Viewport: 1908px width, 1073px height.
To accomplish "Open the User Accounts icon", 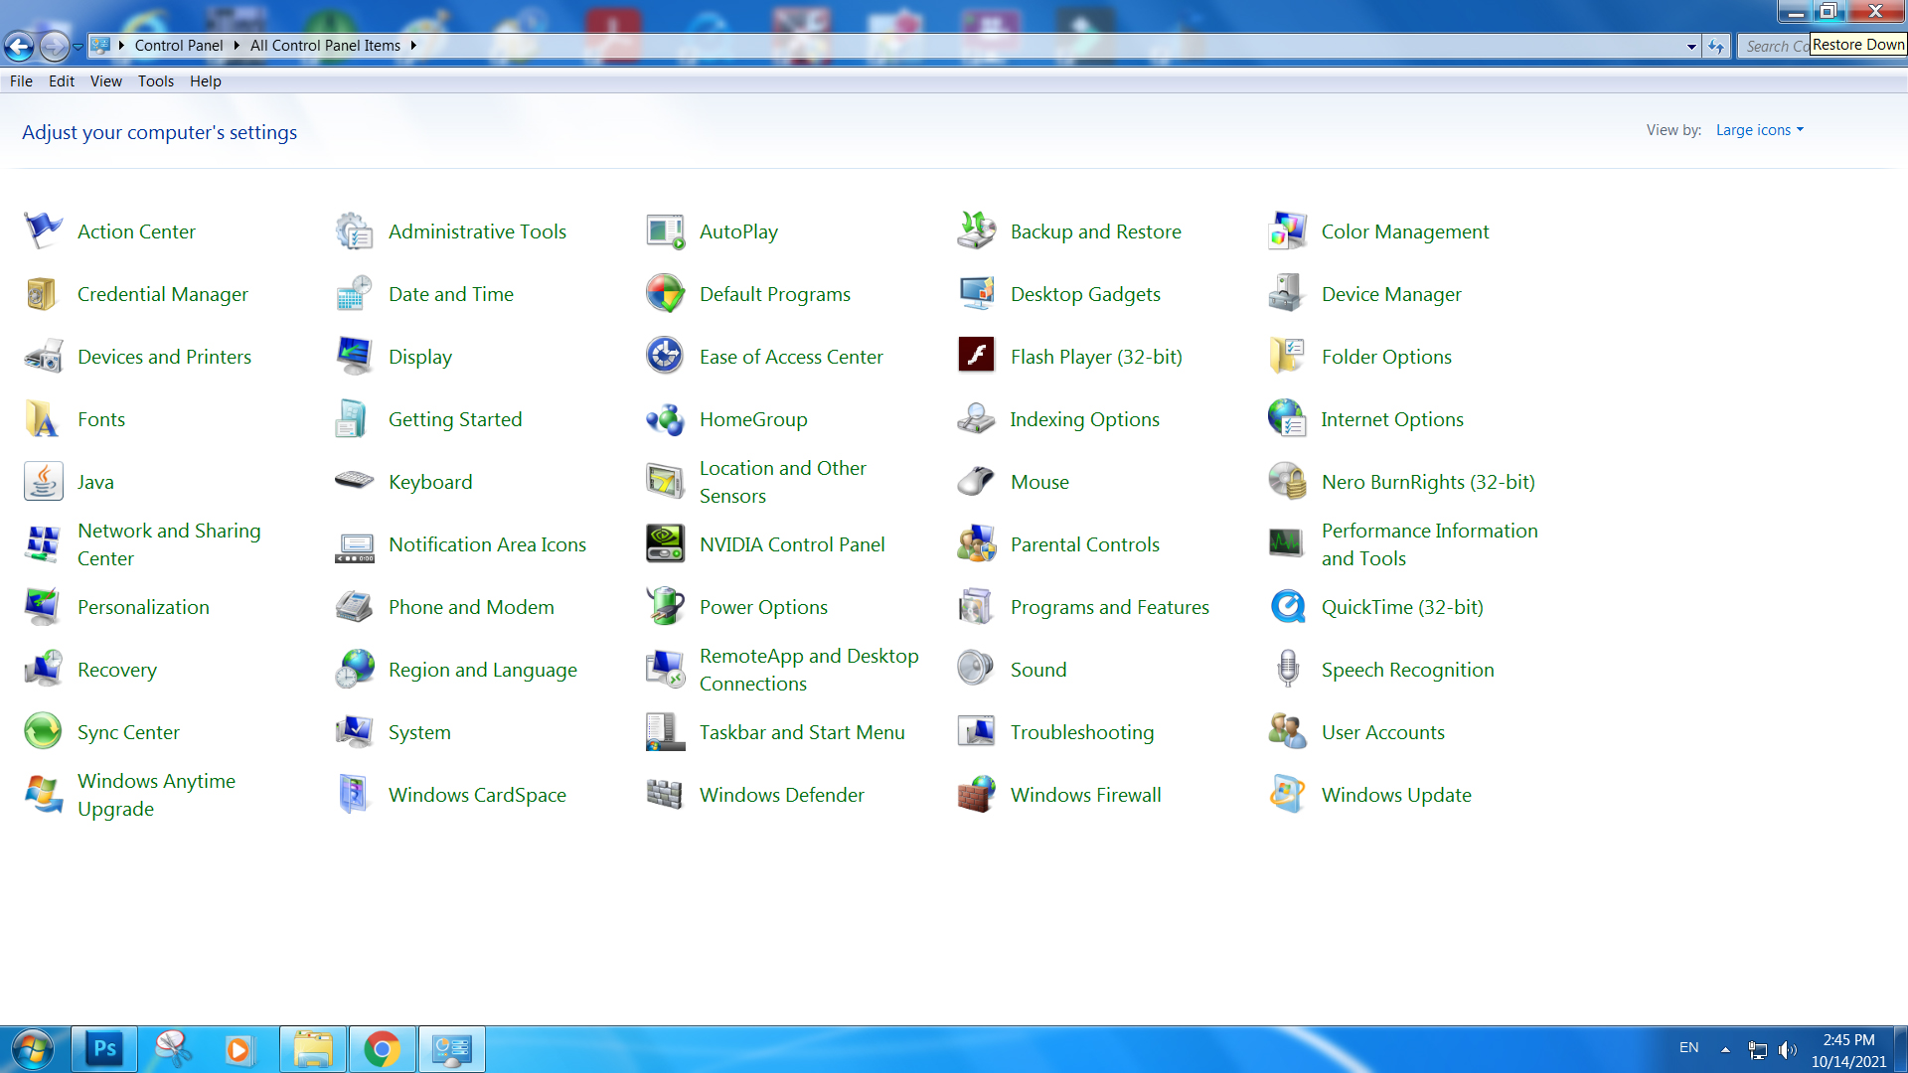I will pos(1288,731).
